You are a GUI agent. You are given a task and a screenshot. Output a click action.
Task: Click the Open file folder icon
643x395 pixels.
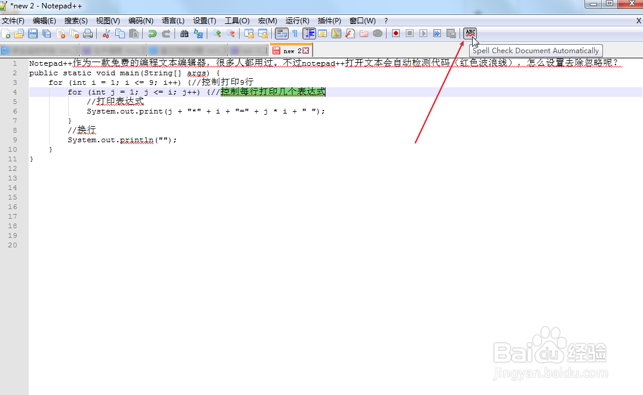(x=19, y=33)
